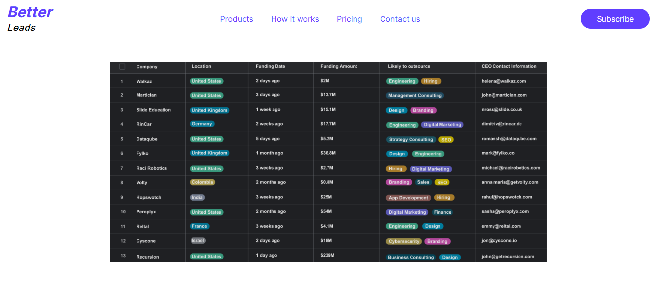Open the Products menu item
Image resolution: width=657 pixels, height=288 pixels.
click(x=237, y=19)
